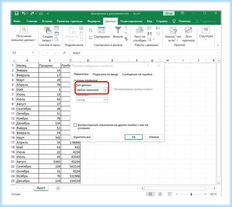Switch to the Рецензирование ribbon tab

click(x=131, y=21)
